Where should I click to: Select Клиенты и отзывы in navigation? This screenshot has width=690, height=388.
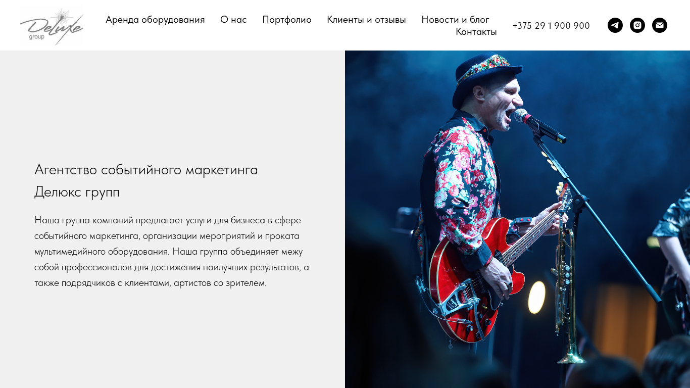366,20
